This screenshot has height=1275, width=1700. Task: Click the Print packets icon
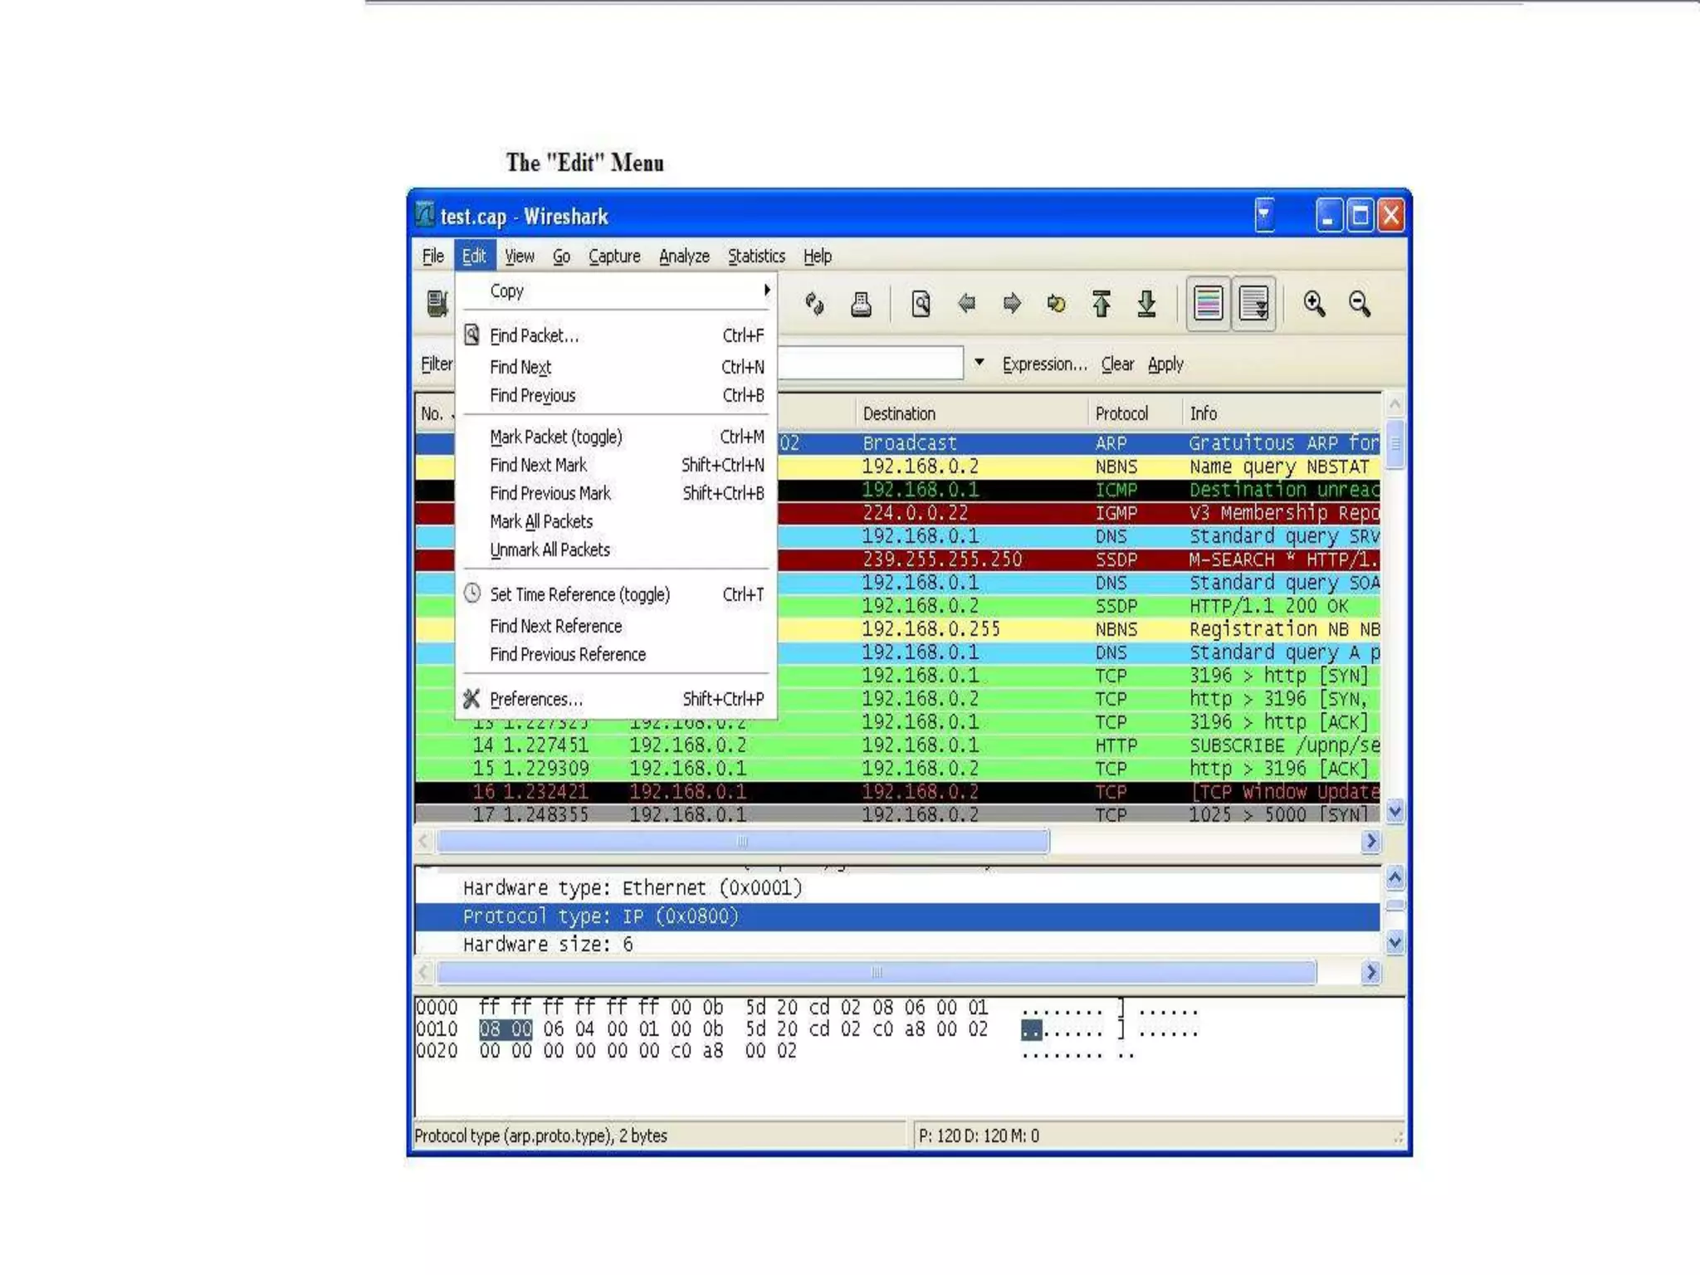click(861, 305)
